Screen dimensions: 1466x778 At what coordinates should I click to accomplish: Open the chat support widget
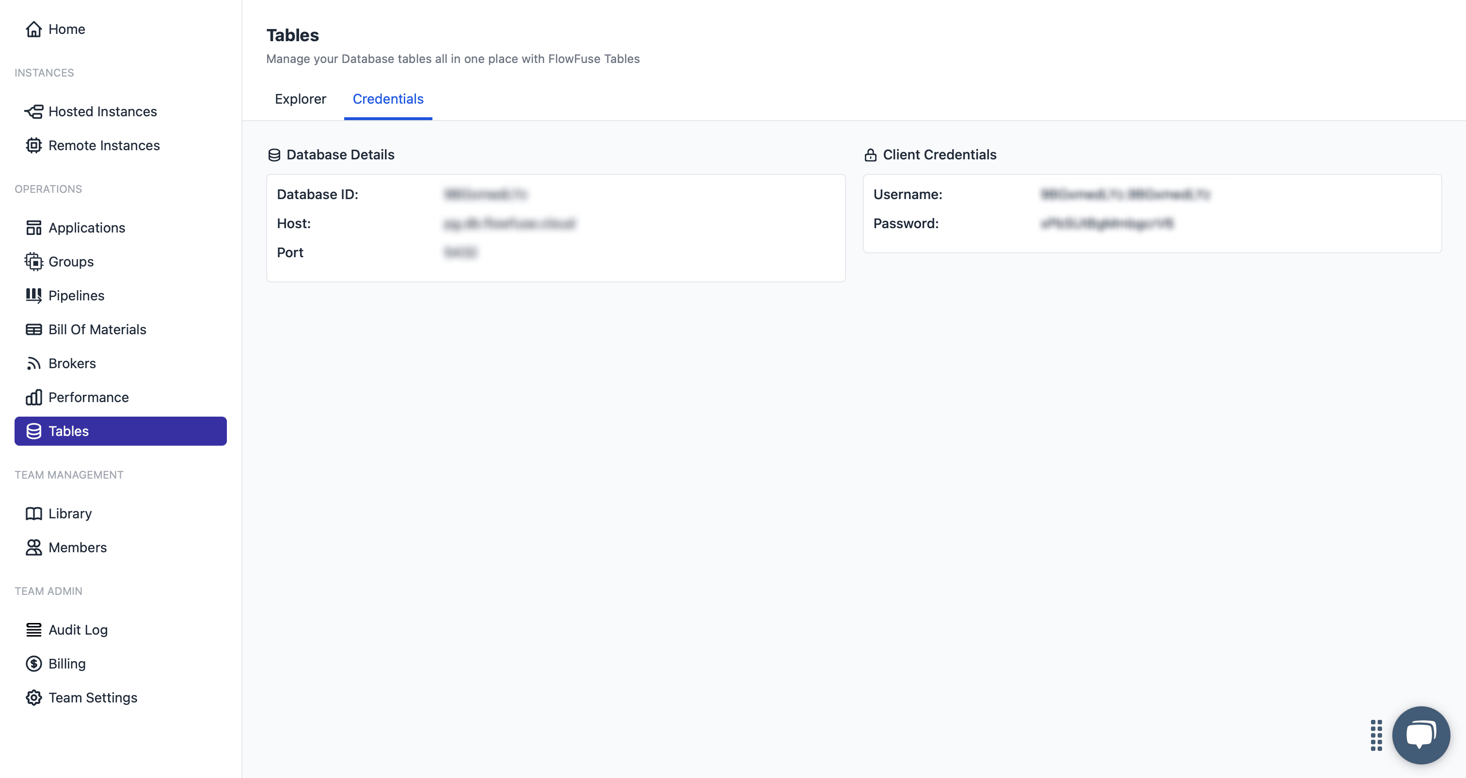(1421, 734)
